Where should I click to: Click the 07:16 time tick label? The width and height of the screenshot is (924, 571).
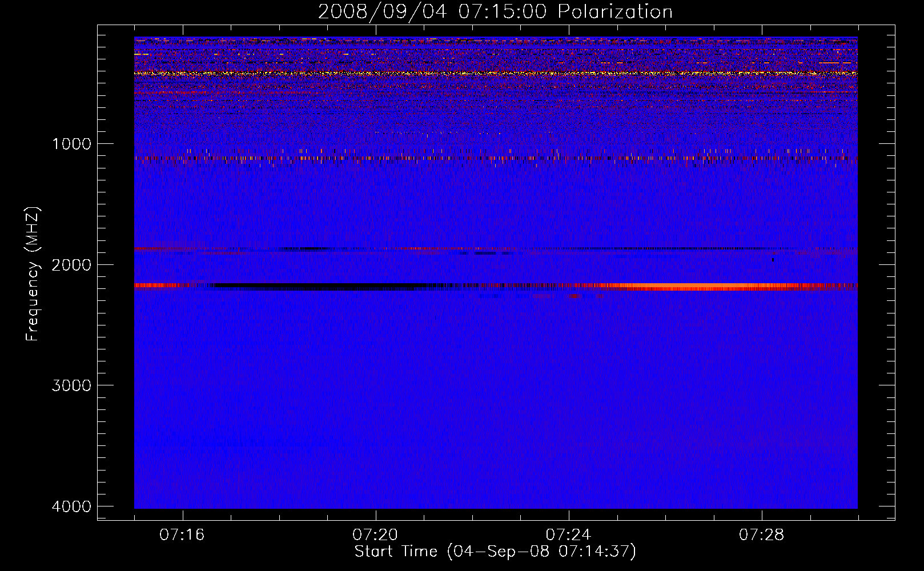182,535
